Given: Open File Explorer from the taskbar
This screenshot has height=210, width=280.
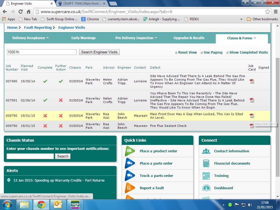Looking at the screenshot, I should click(24, 205).
